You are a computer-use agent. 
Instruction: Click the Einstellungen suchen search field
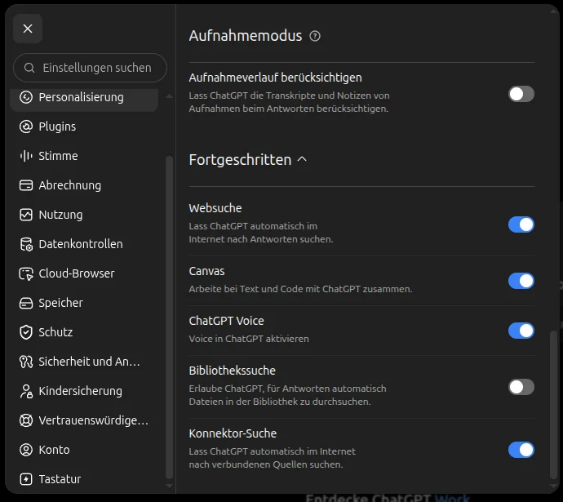pos(90,68)
